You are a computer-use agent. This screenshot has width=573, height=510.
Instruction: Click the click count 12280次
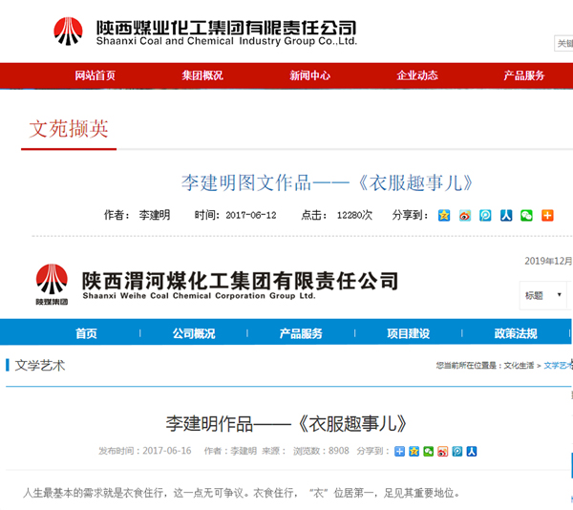[x=354, y=215]
